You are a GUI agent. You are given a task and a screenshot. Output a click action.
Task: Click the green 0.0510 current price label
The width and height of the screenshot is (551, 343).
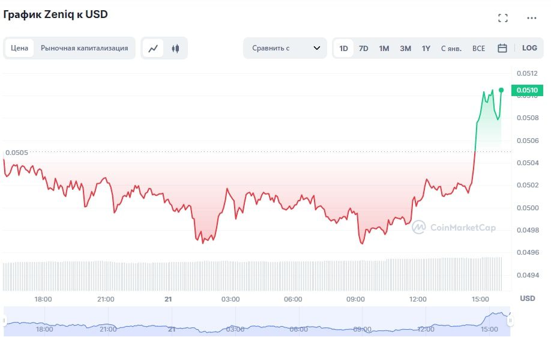coord(527,91)
